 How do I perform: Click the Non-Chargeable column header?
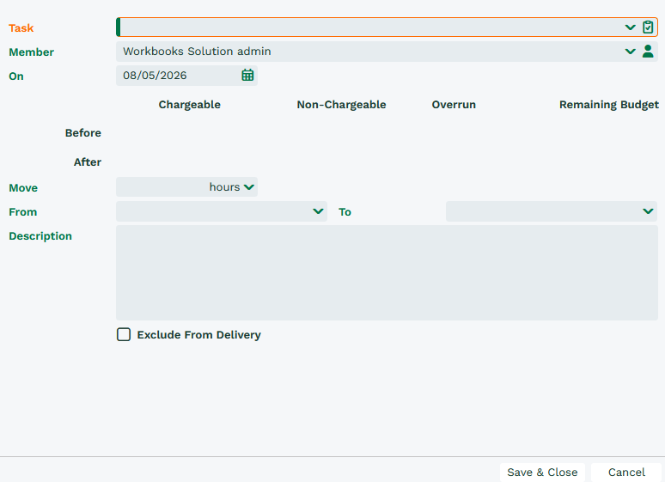[341, 105]
